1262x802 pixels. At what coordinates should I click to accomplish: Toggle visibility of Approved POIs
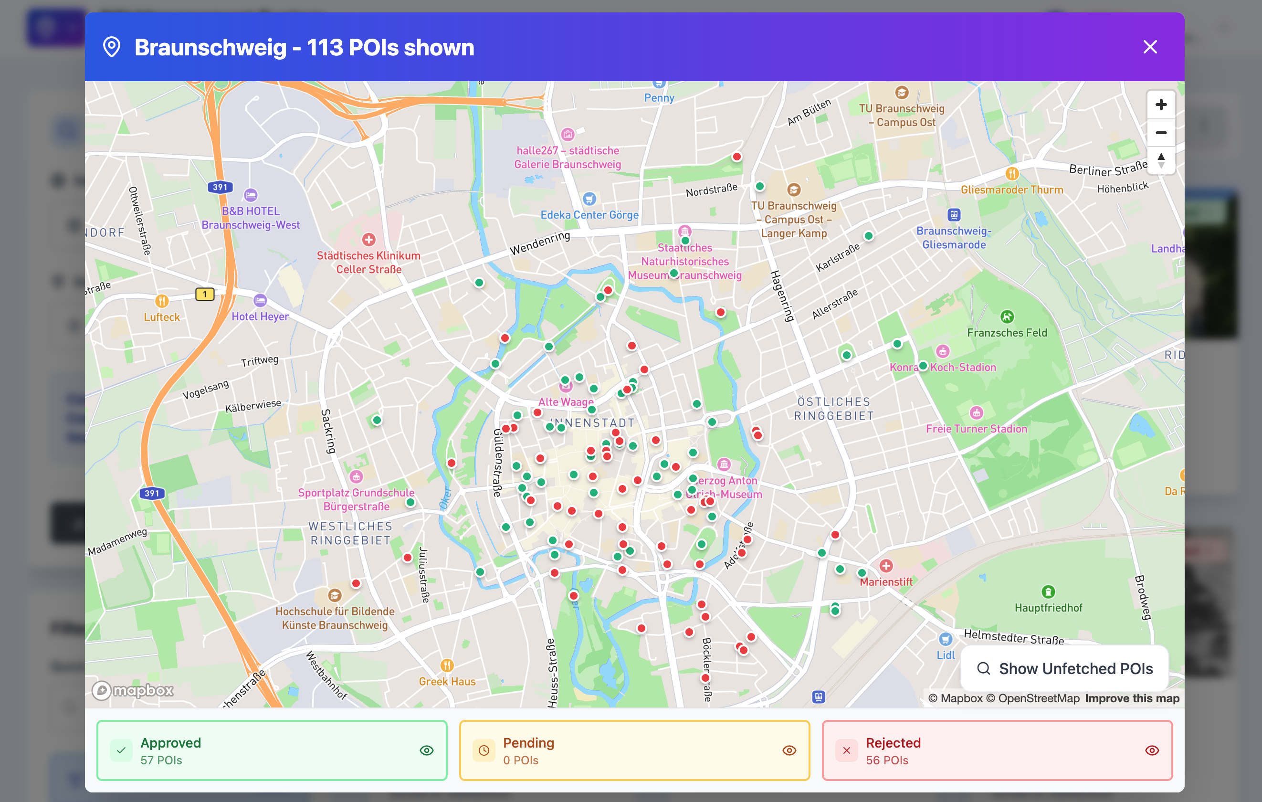(x=427, y=750)
